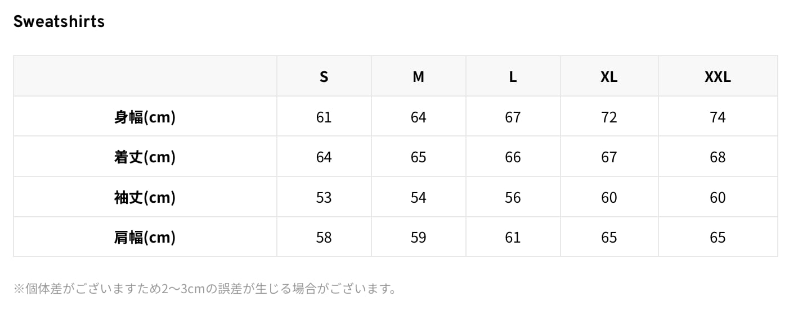Viewport: 798px width, 319px height.
Task: Click the 着丈(cm) row label
Action: pyautogui.click(x=145, y=157)
